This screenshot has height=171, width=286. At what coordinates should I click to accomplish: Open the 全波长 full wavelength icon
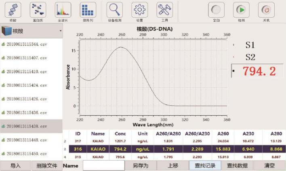coord(63,10)
